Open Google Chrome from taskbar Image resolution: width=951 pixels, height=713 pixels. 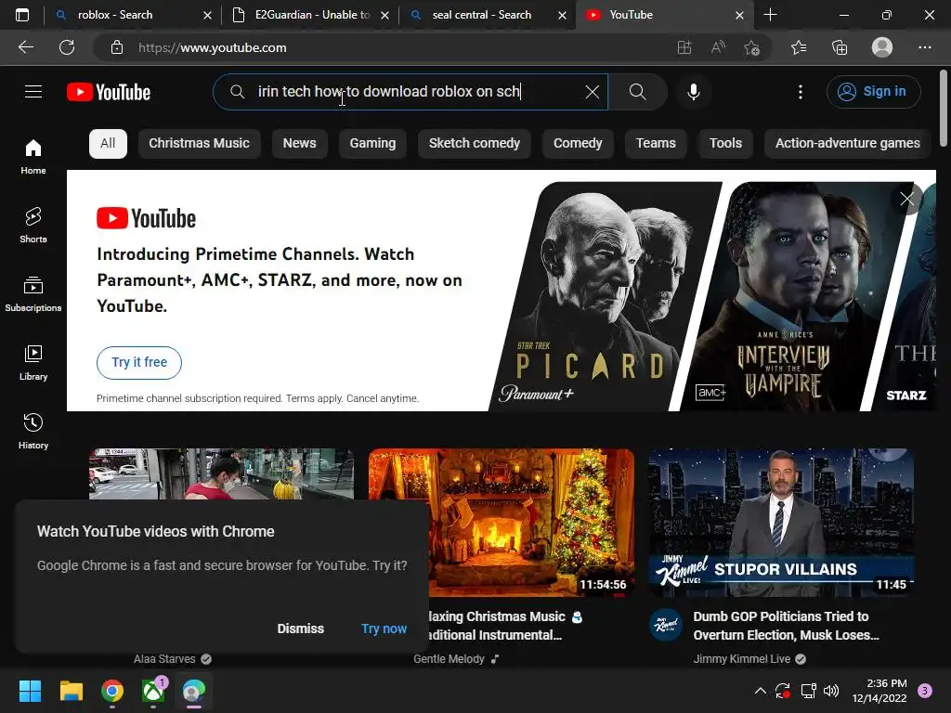pyautogui.click(x=112, y=691)
